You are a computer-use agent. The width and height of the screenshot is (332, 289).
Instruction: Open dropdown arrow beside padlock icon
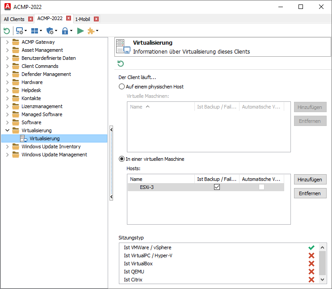[71, 31]
